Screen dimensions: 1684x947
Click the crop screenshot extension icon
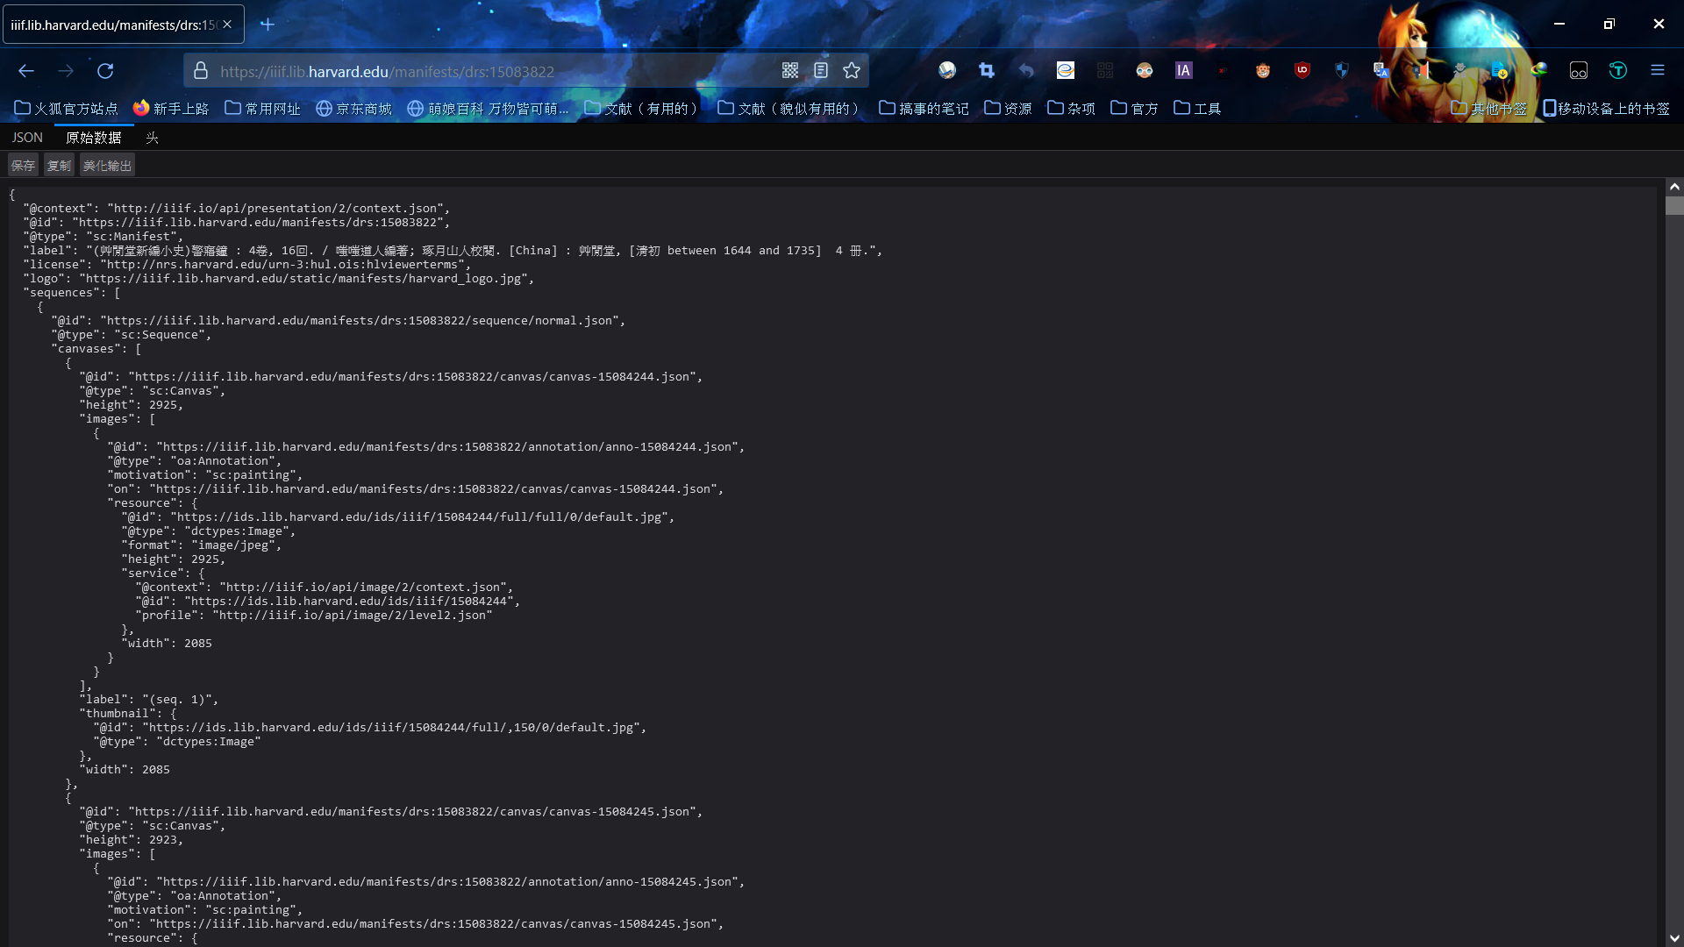click(x=987, y=71)
